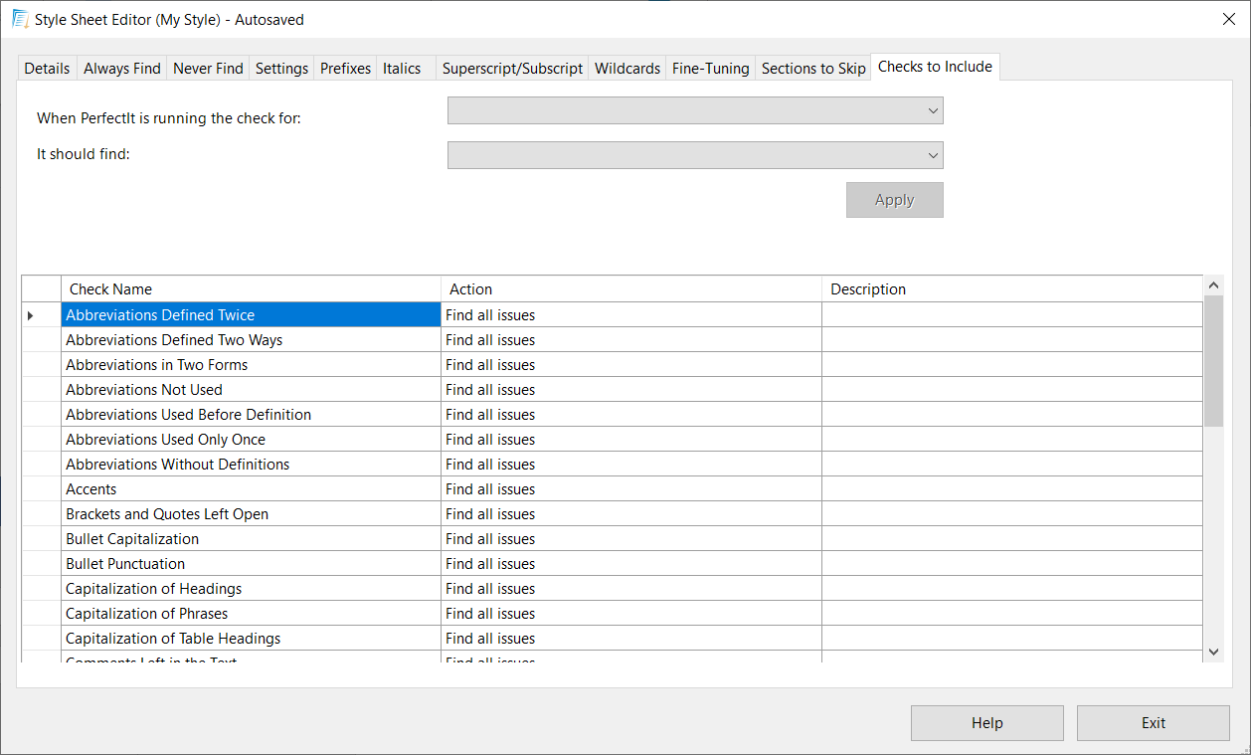Viewport: 1251px width, 755px height.
Task: Click the Exit button
Action: pos(1153,723)
